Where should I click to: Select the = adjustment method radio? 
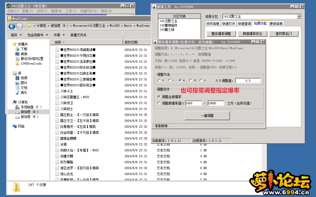coord(201,80)
